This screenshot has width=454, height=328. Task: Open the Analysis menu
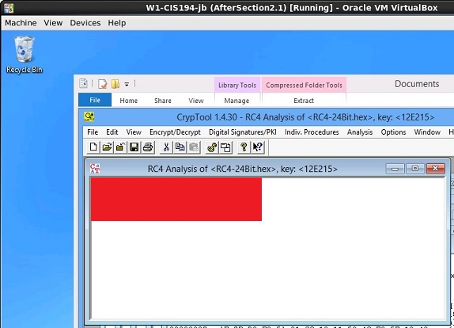(x=360, y=132)
